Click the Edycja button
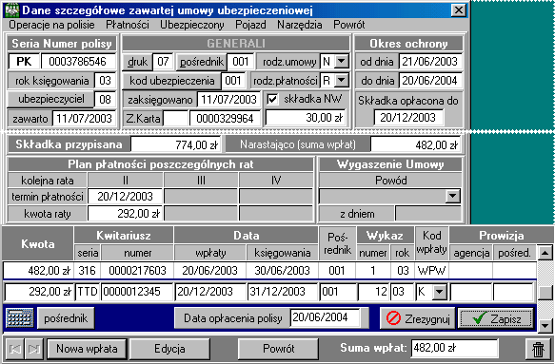 169,349
